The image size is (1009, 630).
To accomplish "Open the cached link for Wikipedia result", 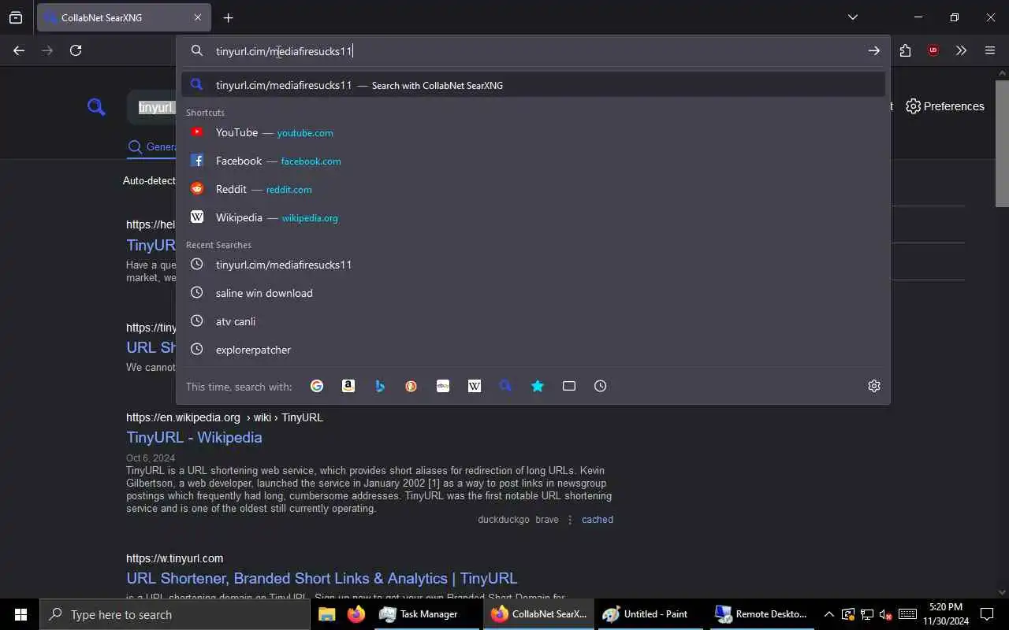I will pos(598,520).
